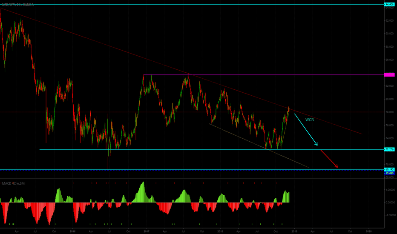The height and width of the screenshot is (234, 397).
Task: Click the 2019 label on time axis
Action: pyautogui.click(x=294, y=231)
